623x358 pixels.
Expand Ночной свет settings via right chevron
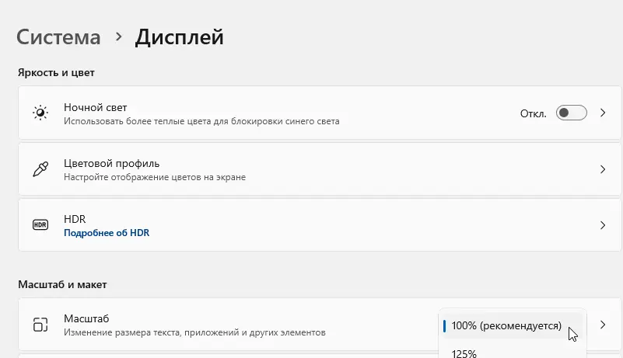pyautogui.click(x=603, y=113)
